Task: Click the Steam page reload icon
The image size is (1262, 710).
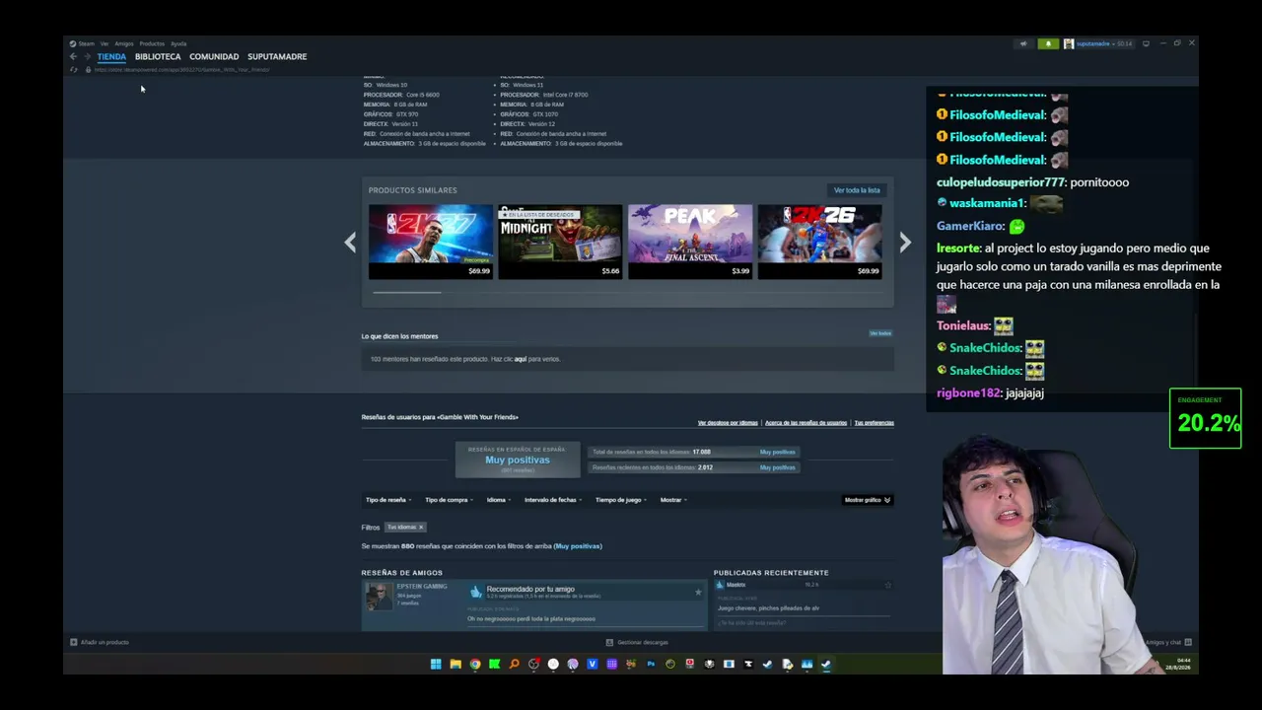Action: [x=74, y=70]
